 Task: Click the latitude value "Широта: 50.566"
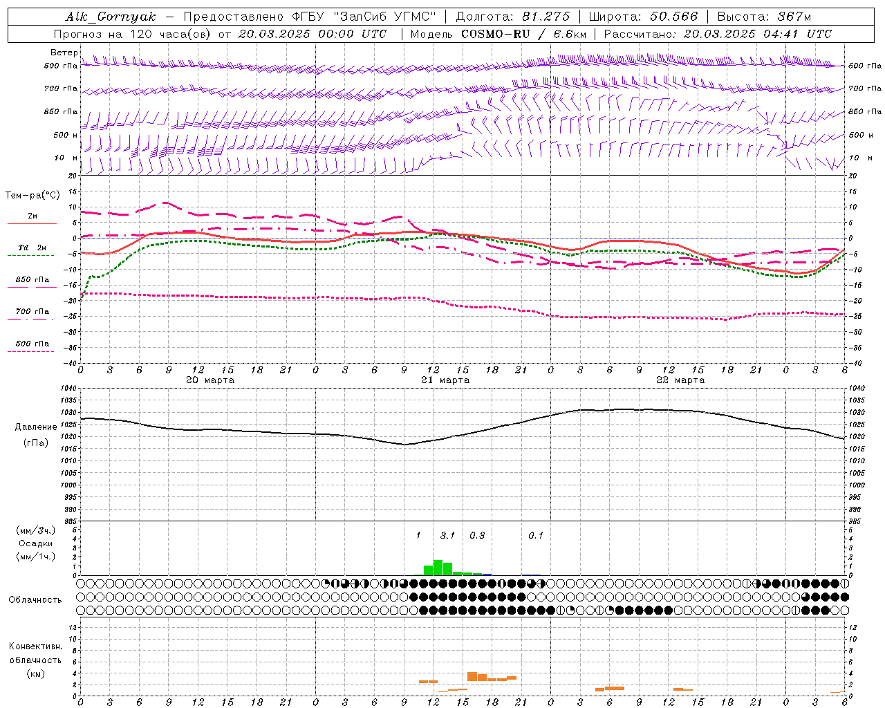(644, 17)
